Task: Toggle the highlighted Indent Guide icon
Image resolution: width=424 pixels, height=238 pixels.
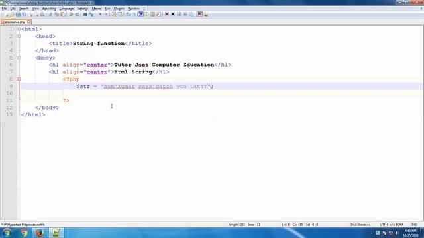Action: coord(140,14)
